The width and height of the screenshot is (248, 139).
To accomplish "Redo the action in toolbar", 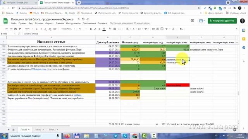I will (11, 29).
